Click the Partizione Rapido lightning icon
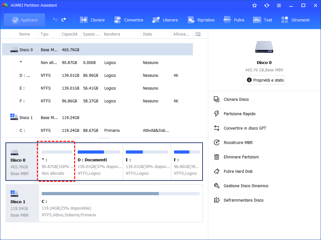This screenshot has height=240, width=321. point(217,114)
